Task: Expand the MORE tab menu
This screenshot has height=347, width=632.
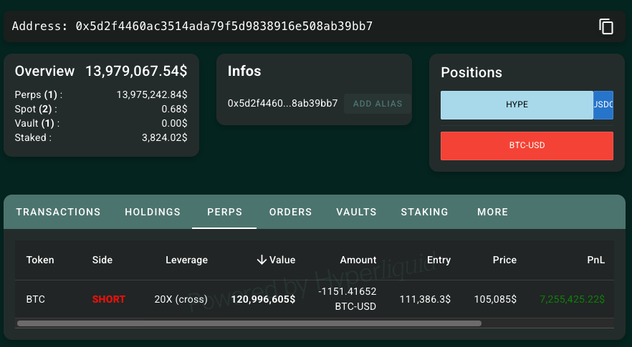Action: point(492,212)
